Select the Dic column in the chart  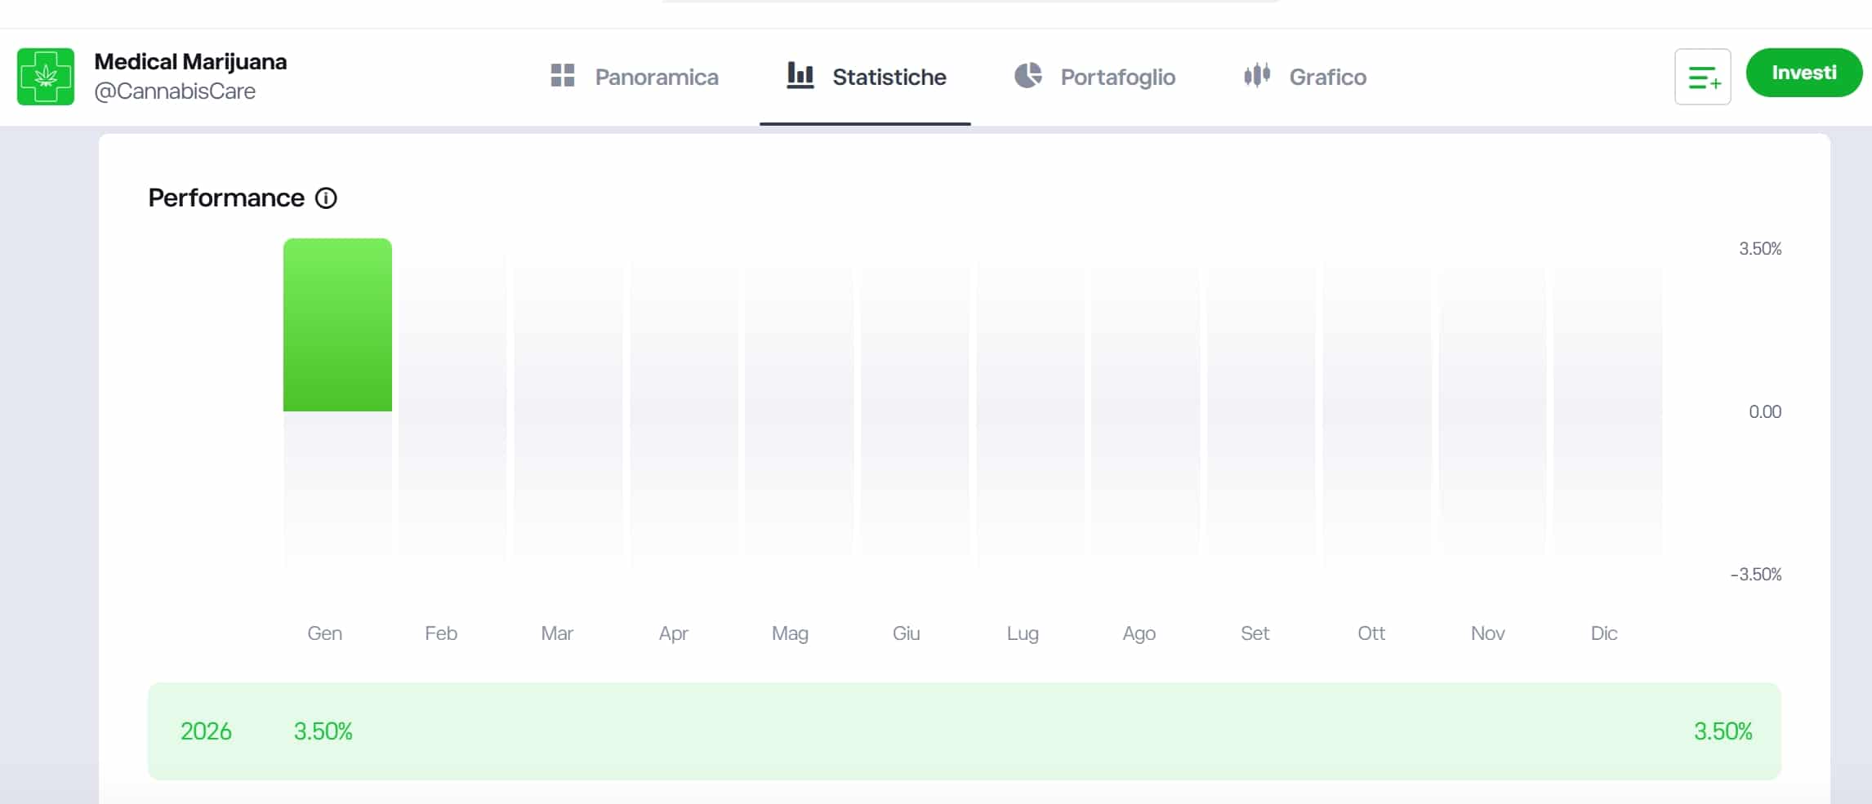click(1603, 408)
